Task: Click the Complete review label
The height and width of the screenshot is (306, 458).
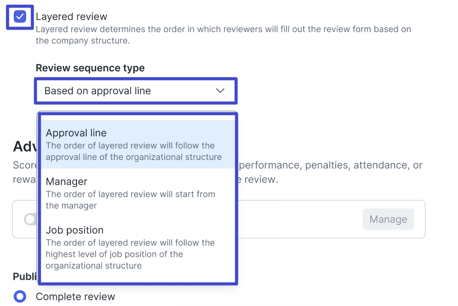Action: 75,297
